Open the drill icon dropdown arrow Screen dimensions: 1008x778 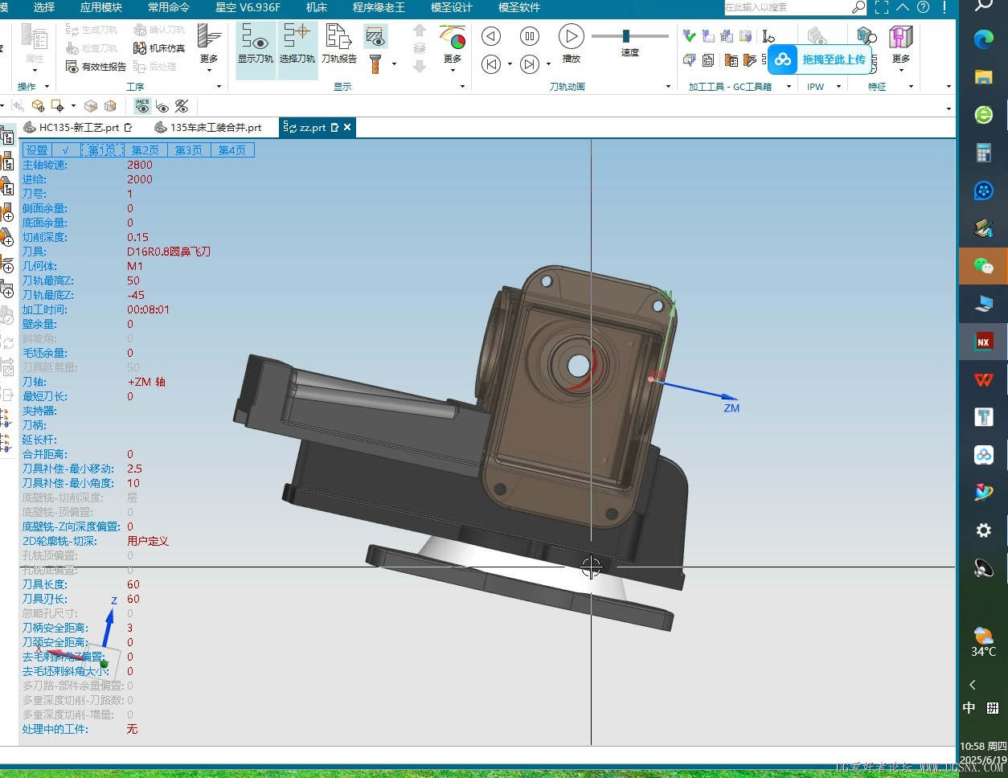394,64
